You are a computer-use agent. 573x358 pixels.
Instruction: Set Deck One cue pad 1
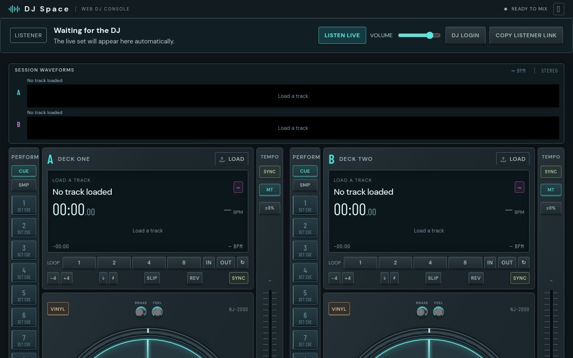click(x=24, y=206)
